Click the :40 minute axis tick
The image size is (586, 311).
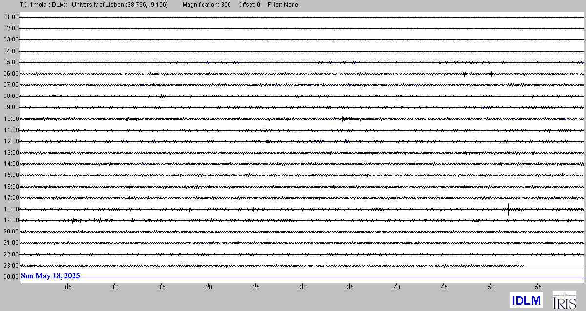pyautogui.click(x=397, y=288)
